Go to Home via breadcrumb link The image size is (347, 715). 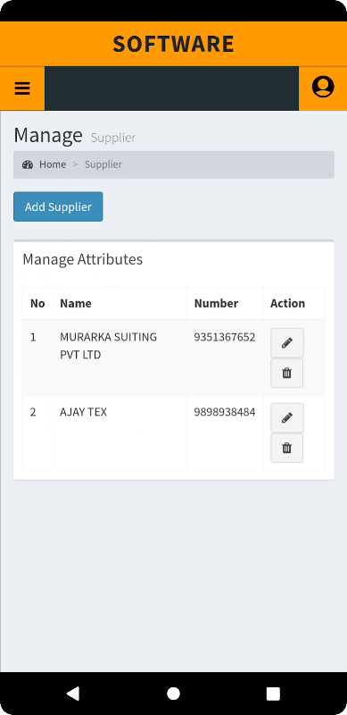point(53,164)
